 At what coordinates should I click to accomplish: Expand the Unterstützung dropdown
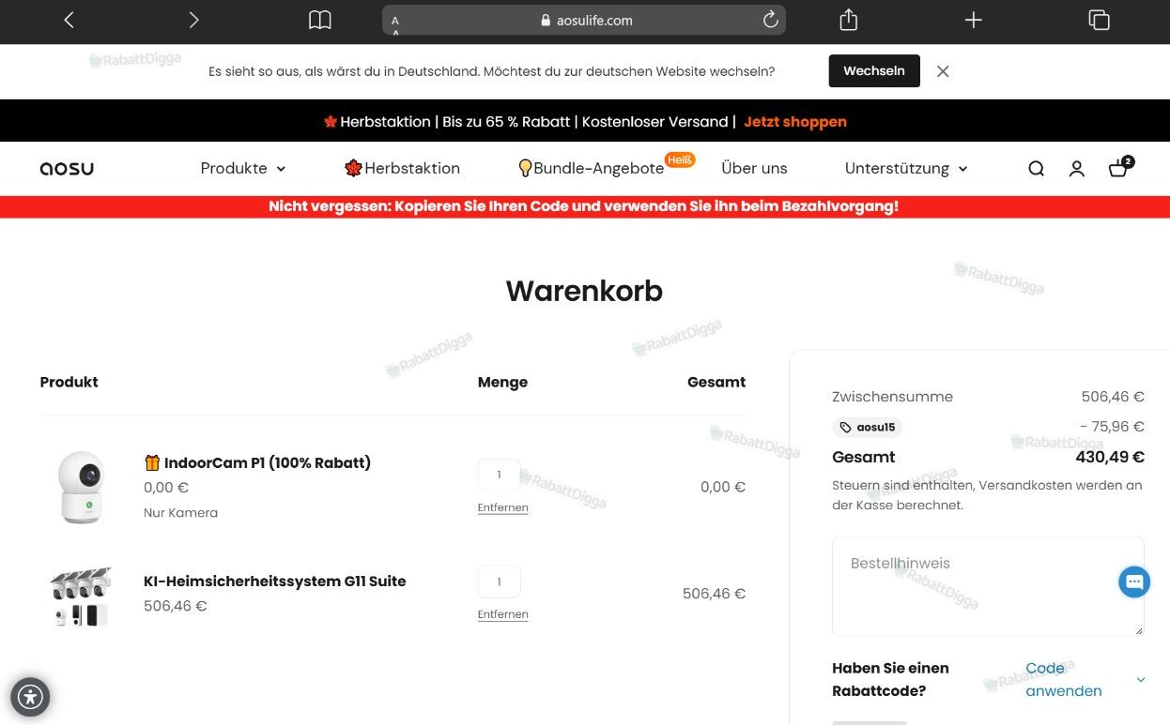[906, 169]
